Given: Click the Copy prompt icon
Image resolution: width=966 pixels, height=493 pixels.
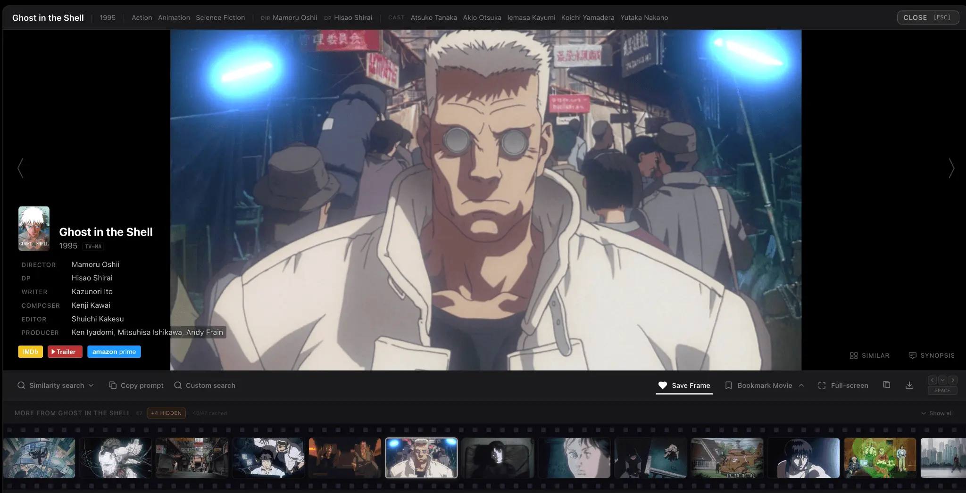Looking at the screenshot, I should tap(113, 385).
